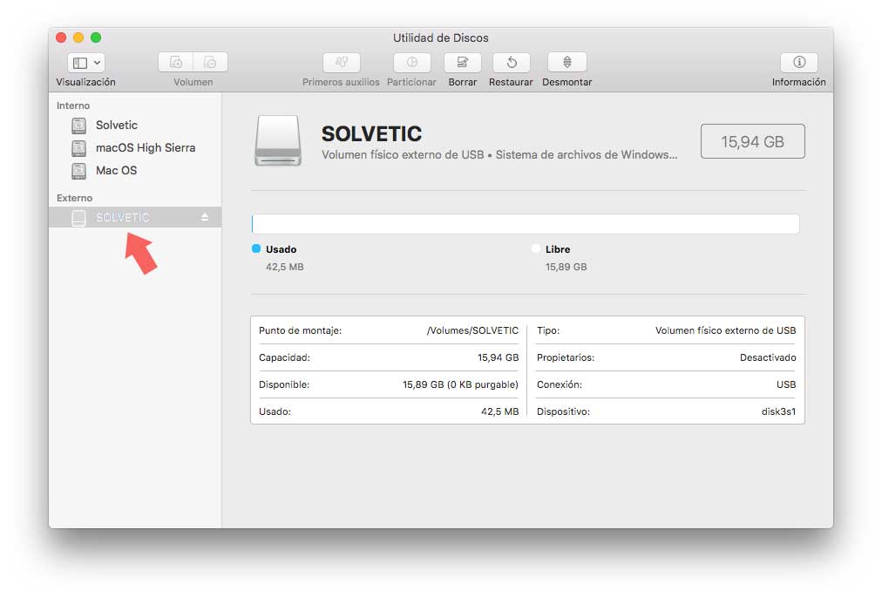Eject the SOLVETIC external drive
882x598 pixels.
205,217
